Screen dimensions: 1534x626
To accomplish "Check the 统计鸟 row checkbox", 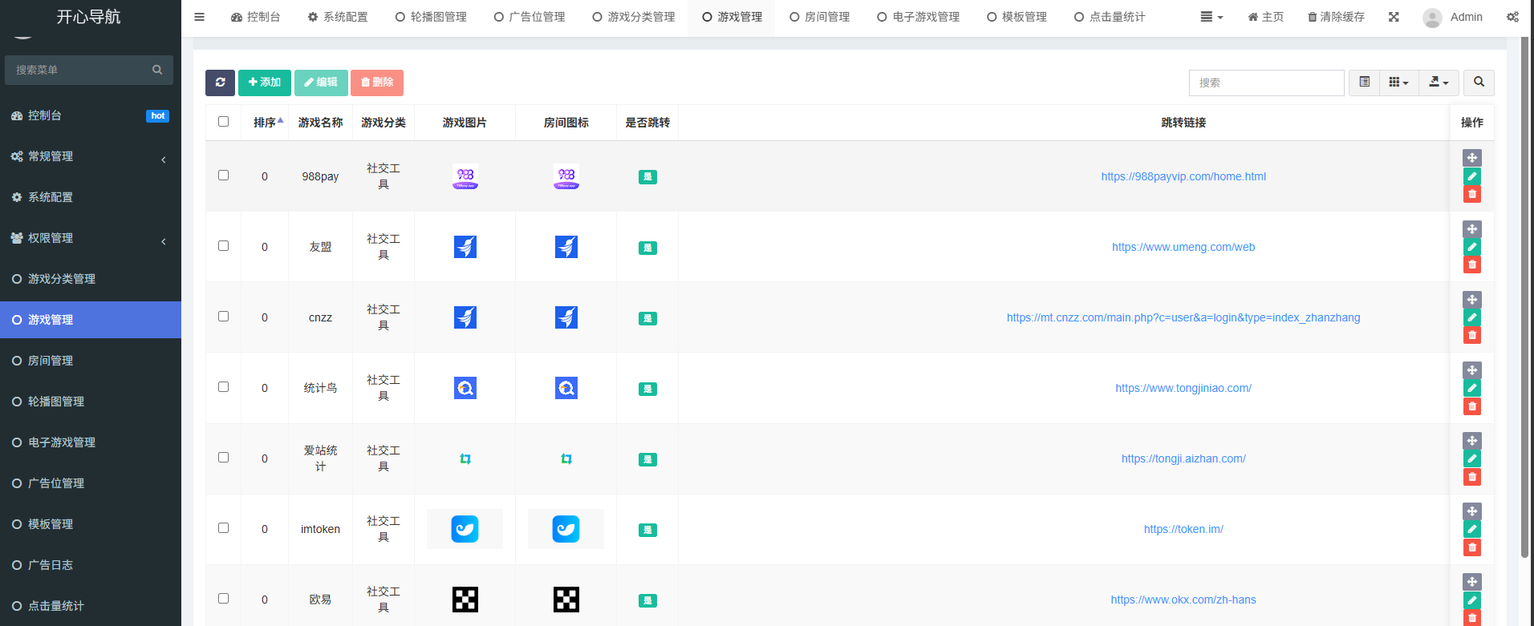I will (223, 387).
